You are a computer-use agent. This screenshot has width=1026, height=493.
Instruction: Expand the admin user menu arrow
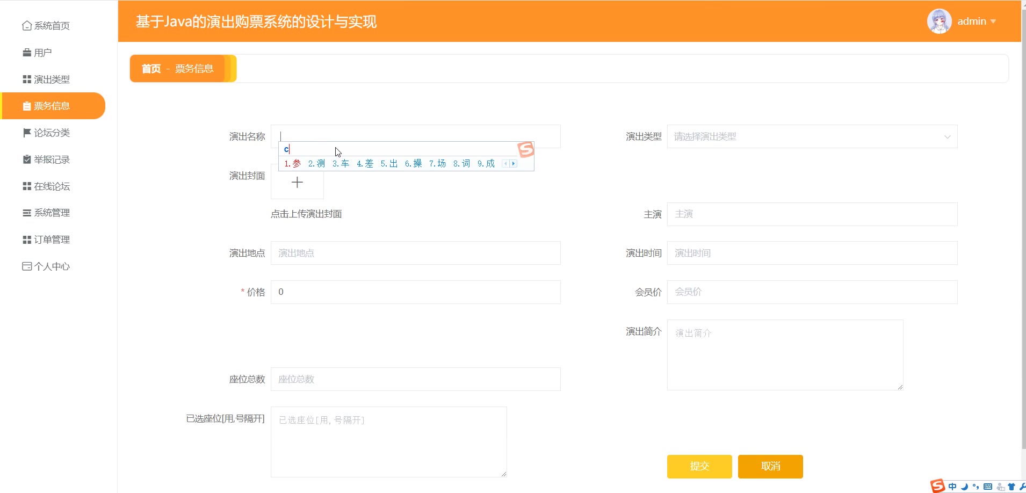pyautogui.click(x=993, y=21)
